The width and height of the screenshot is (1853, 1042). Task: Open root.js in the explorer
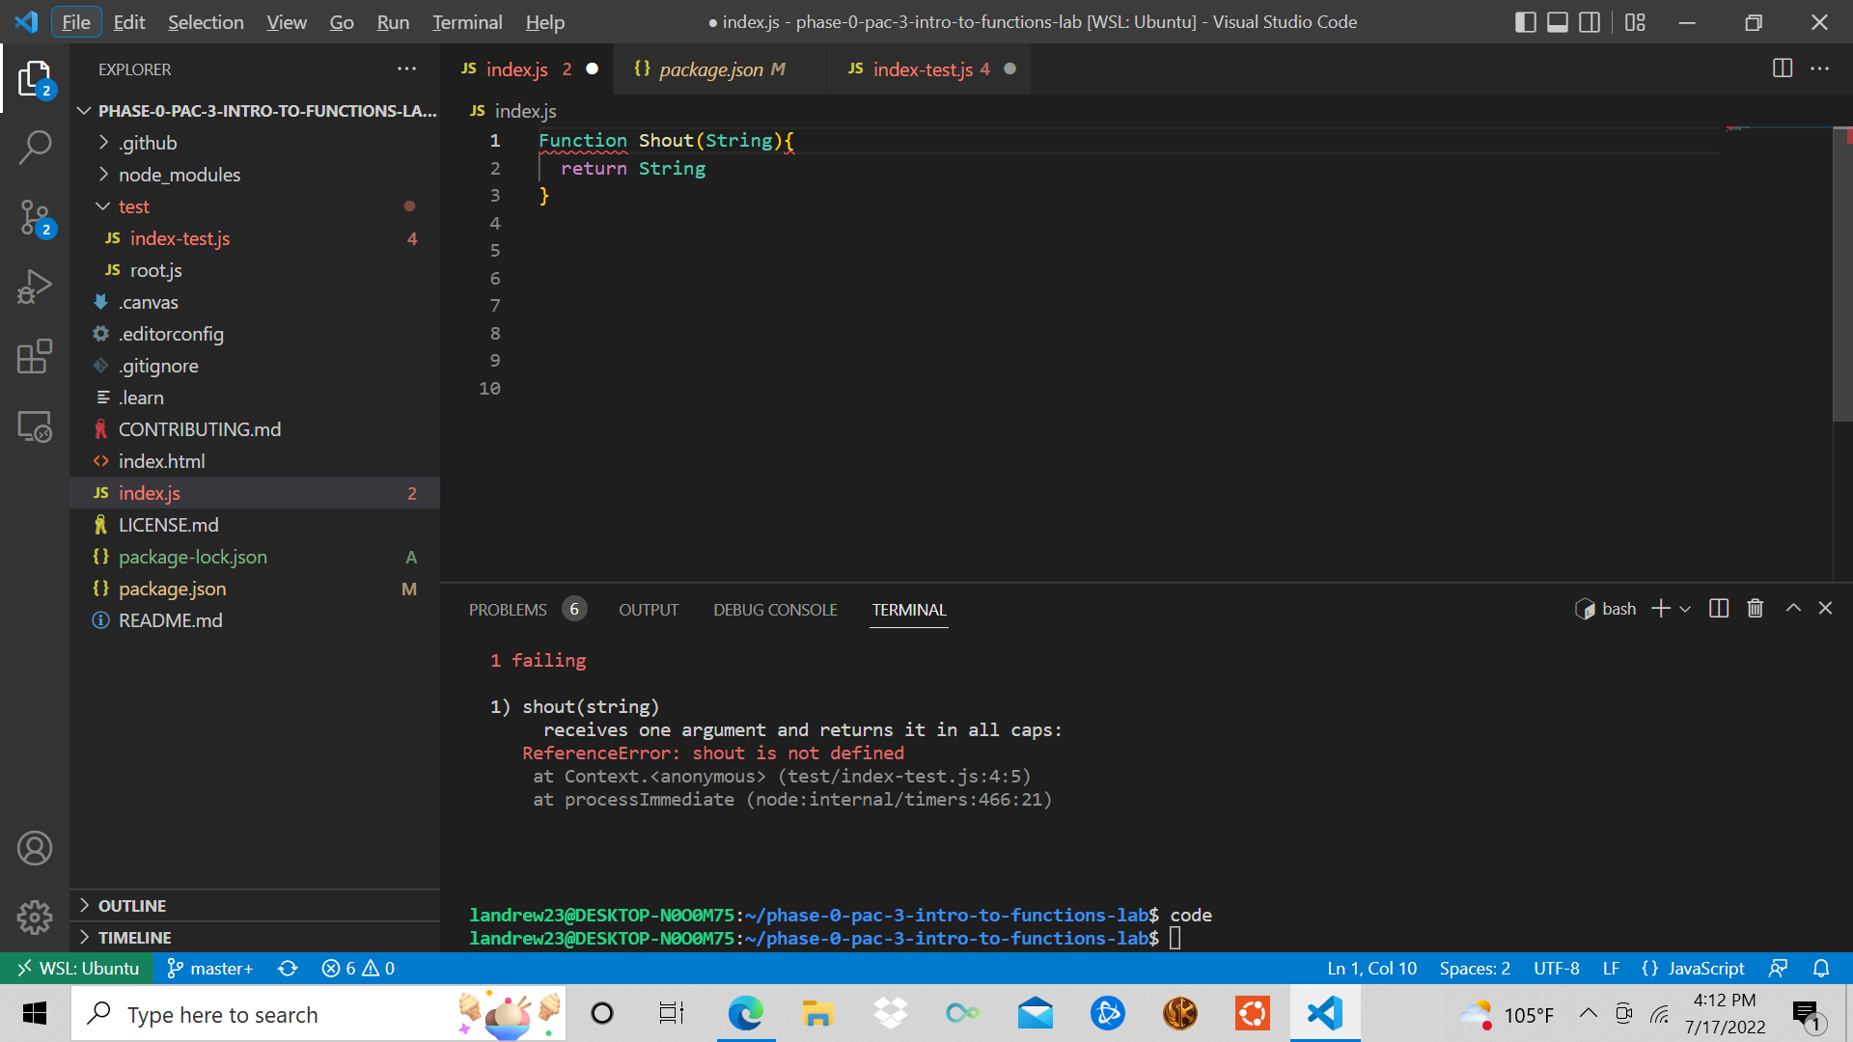(x=255, y=270)
